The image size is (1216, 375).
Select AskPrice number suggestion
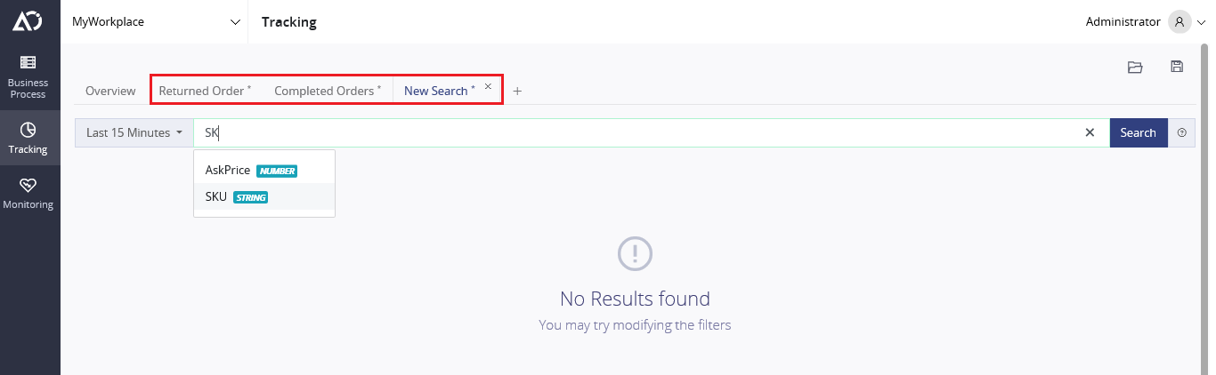click(263, 171)
